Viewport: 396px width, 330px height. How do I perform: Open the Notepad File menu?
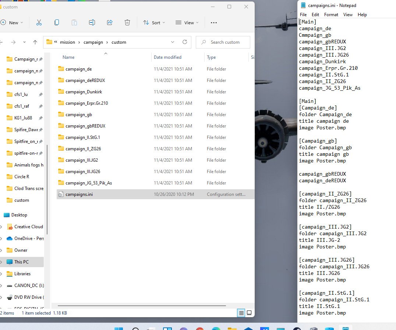coord(303,15)
